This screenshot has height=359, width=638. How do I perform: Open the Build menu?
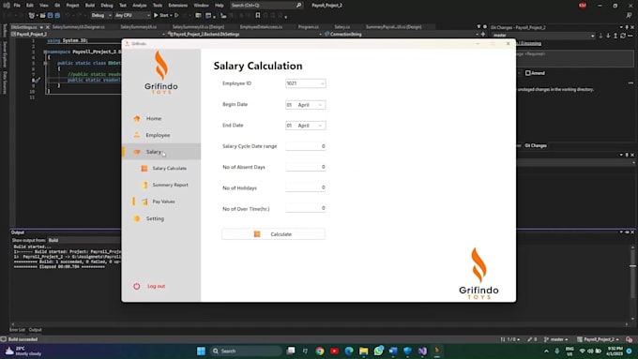(89, 6)
